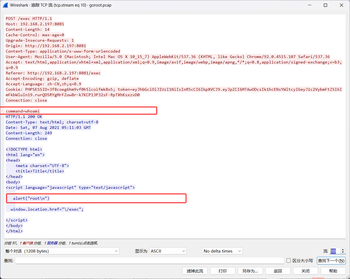This screenshot has width=350, height=279.
Task: Click the first Connection: close request header
Action: point(26,100)
